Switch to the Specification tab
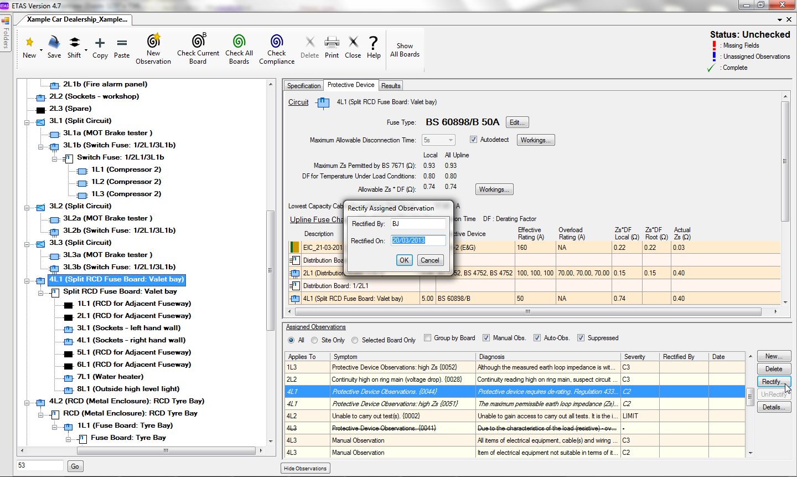The image size is (797, 477). coord(303,86)
